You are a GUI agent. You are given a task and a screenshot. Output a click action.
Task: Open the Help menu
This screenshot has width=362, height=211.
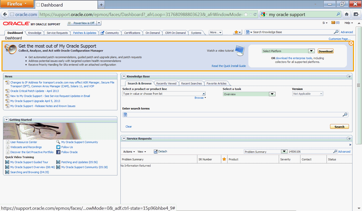[348, 23]
